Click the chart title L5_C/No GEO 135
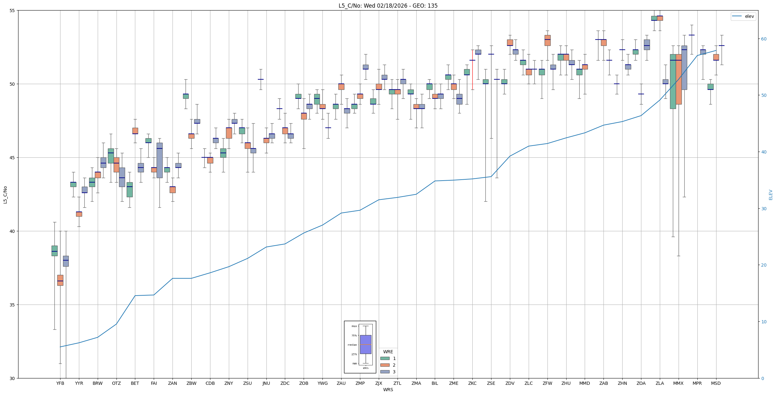 coord(388,6)
